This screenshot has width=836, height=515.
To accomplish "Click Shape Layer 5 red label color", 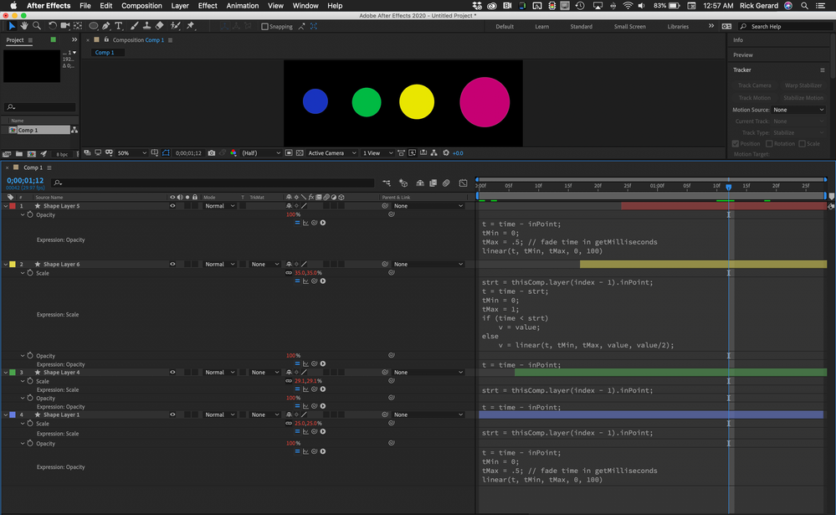I will point(12,206).
